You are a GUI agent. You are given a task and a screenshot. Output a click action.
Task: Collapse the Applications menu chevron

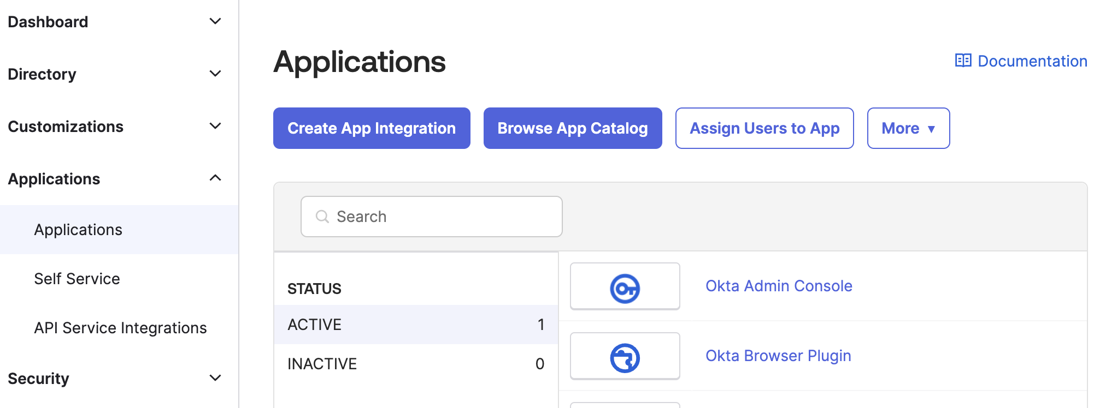pyautogui.click(x=215, y=178)
